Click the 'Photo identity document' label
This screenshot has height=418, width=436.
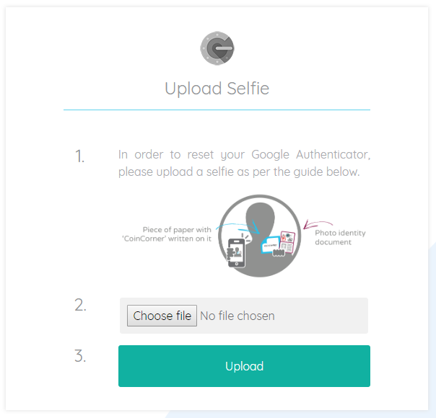click(x=340, y=237)
